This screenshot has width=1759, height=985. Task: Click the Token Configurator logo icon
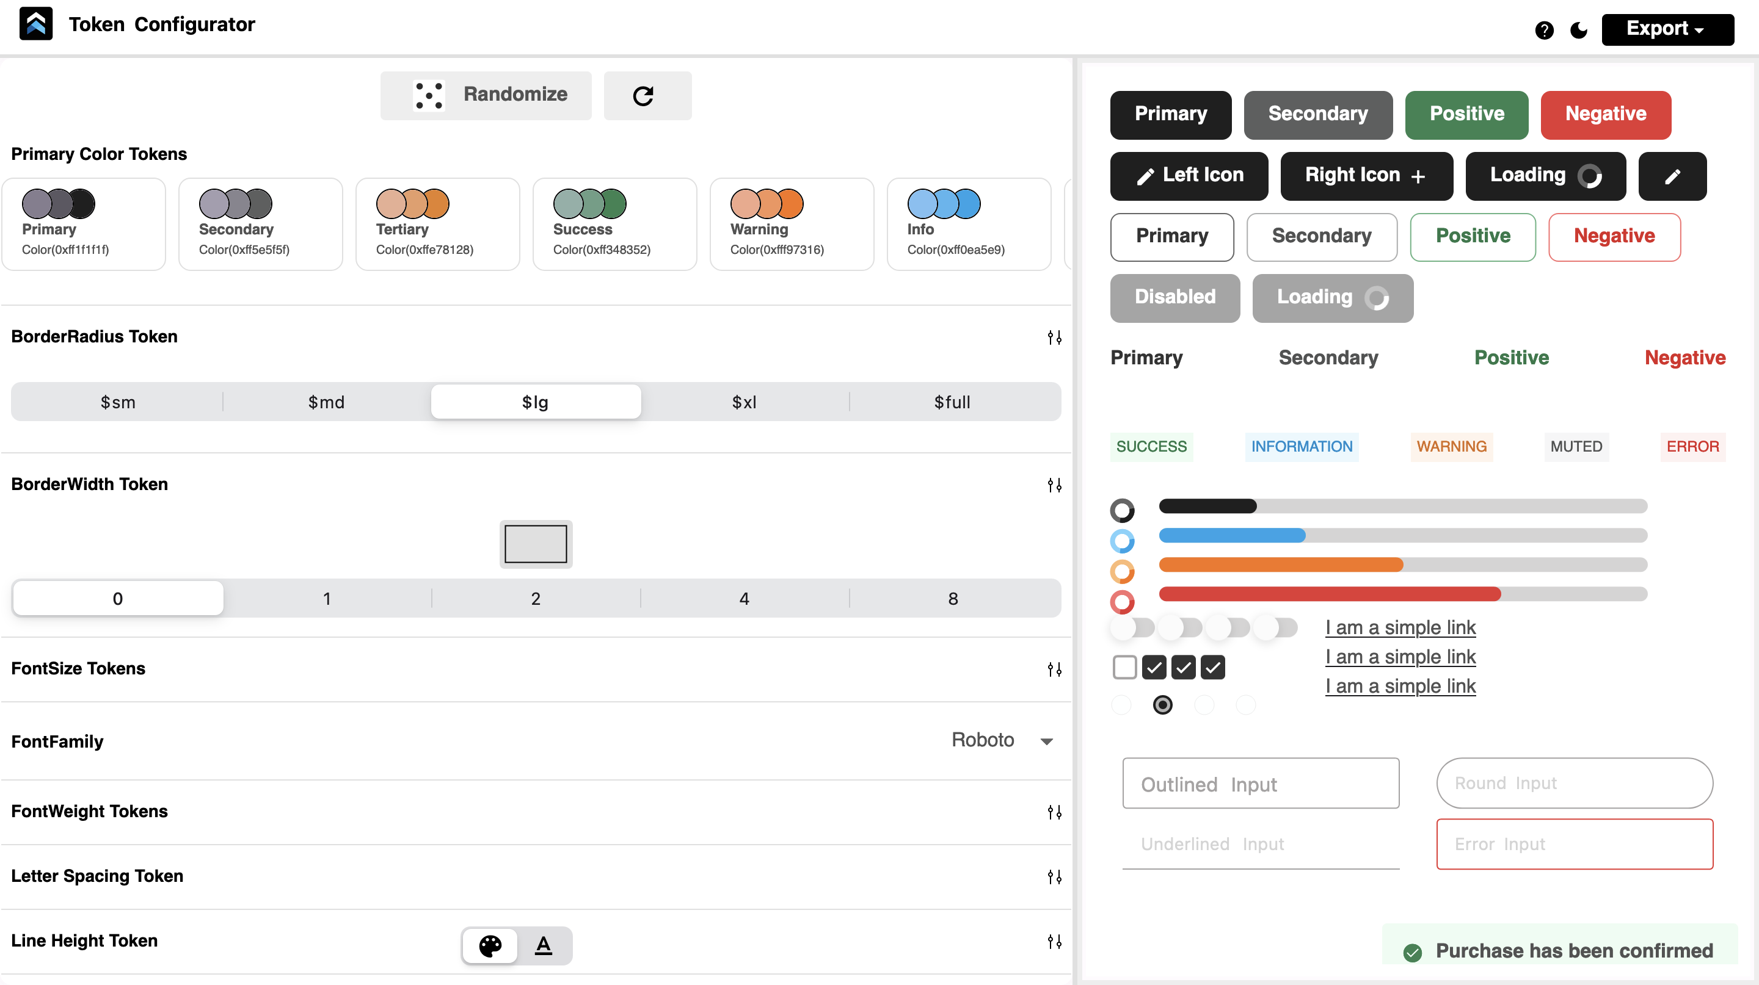[x=35, y=24]
